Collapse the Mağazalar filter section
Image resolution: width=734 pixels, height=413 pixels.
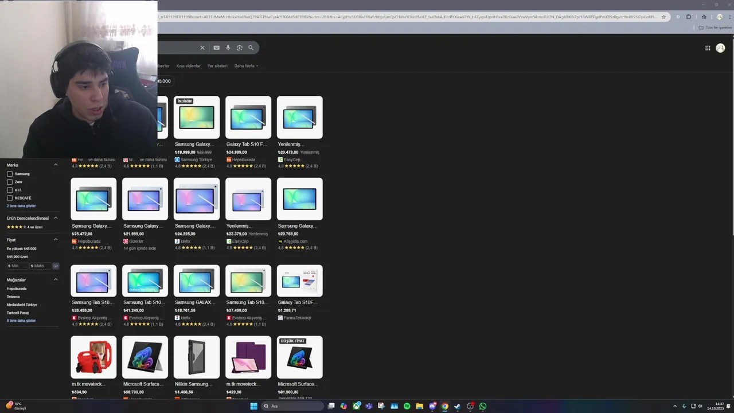(x=56, y=279)
